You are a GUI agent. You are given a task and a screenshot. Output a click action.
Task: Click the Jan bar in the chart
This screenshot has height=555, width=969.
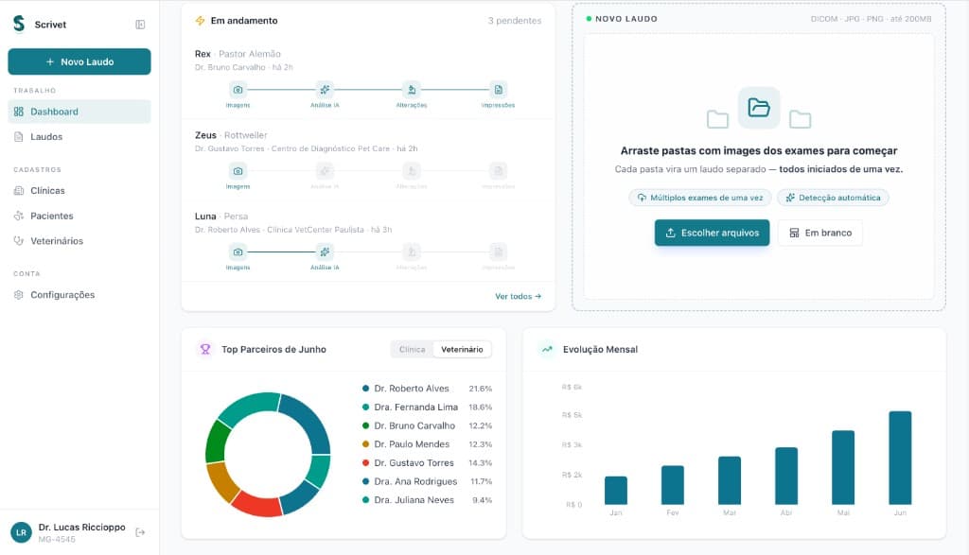coord(615,491)
